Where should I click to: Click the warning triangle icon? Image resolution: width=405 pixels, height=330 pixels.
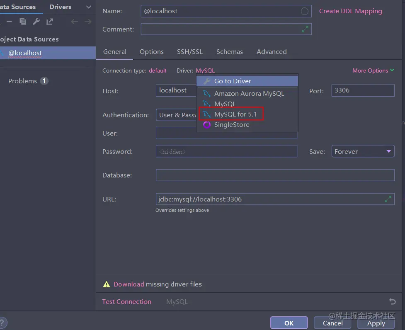(107, 284)
